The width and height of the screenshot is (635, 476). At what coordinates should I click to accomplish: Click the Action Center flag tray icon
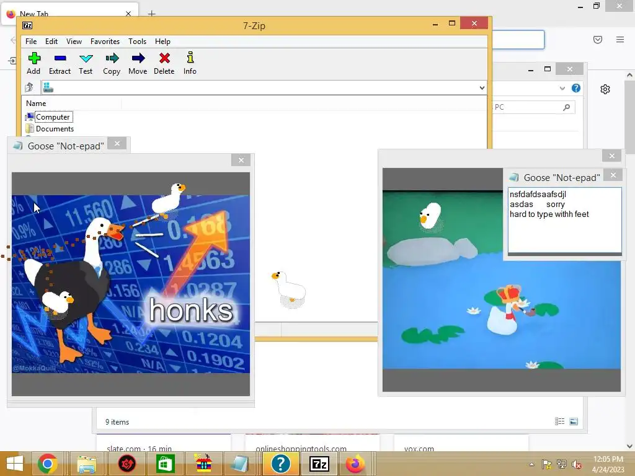tap(546, 464)
